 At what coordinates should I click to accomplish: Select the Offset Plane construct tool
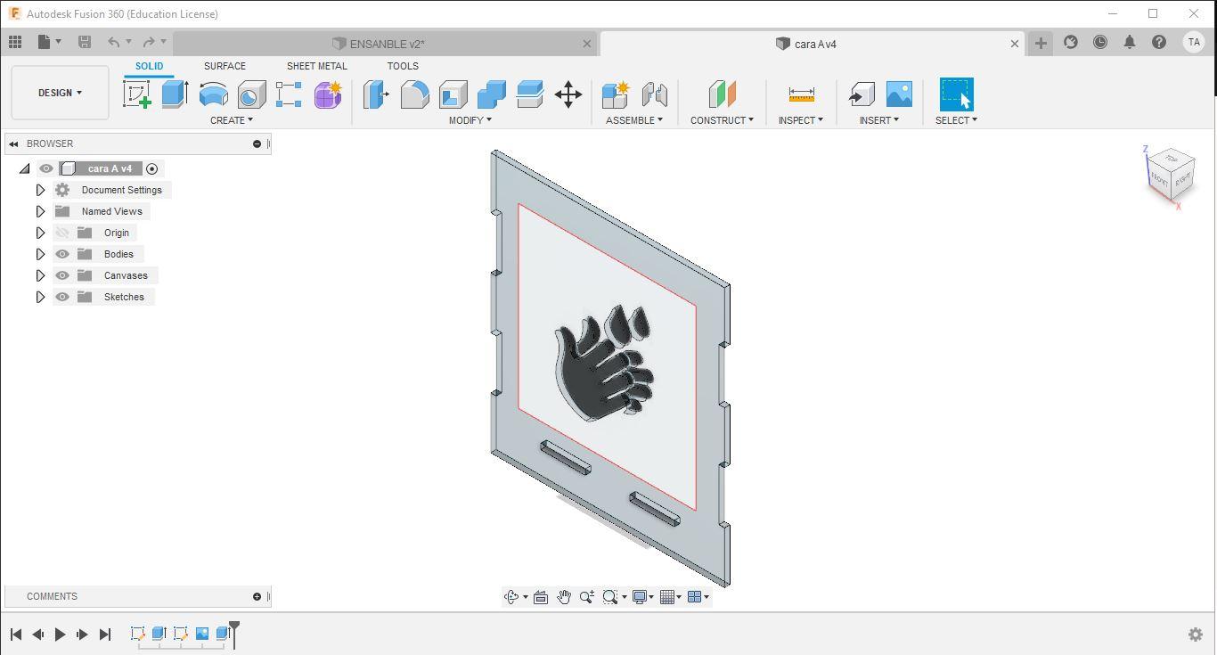pyautogui.click(x=722, y=94)
